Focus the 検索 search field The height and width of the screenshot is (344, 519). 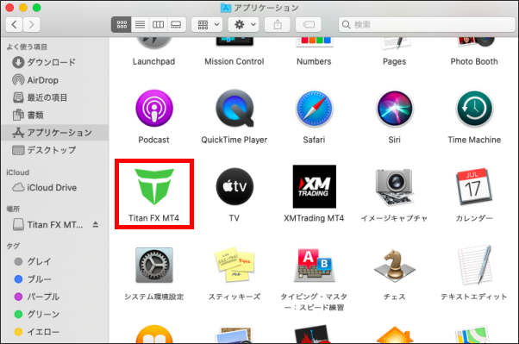click(x=427, y=24)
